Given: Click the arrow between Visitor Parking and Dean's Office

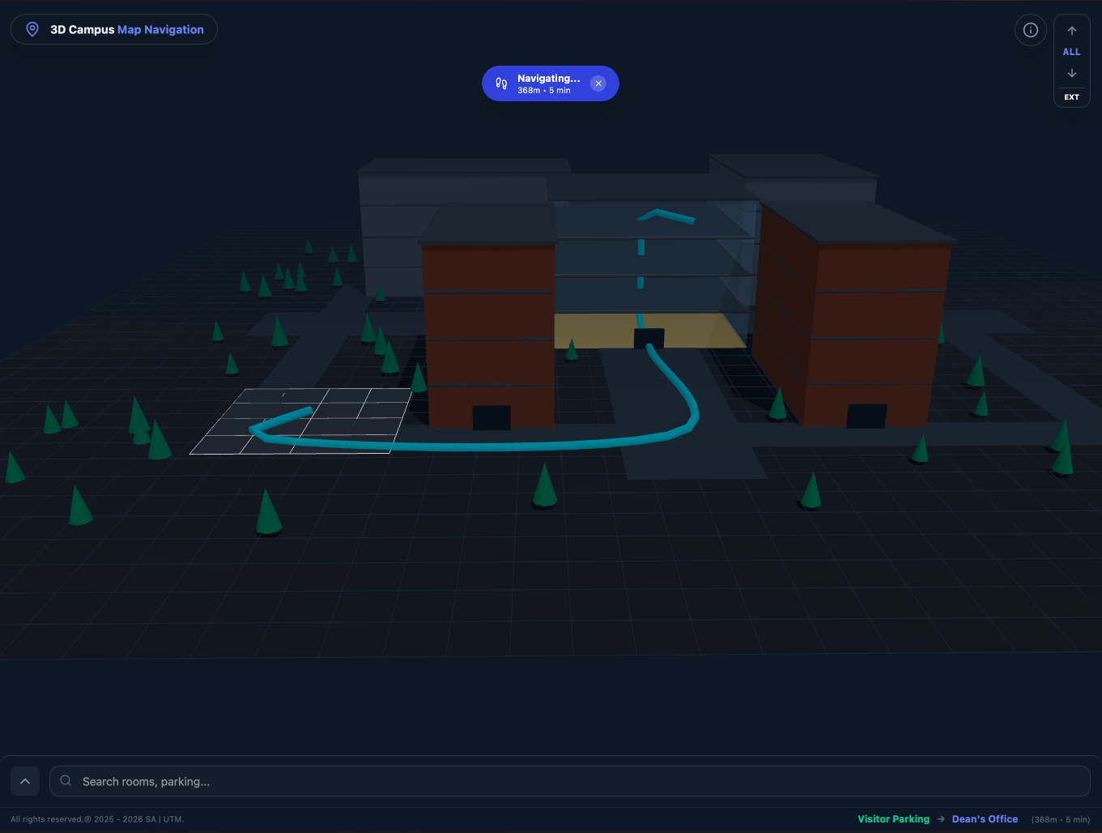Looking at the screenshot, I should (x=941, y=819).
